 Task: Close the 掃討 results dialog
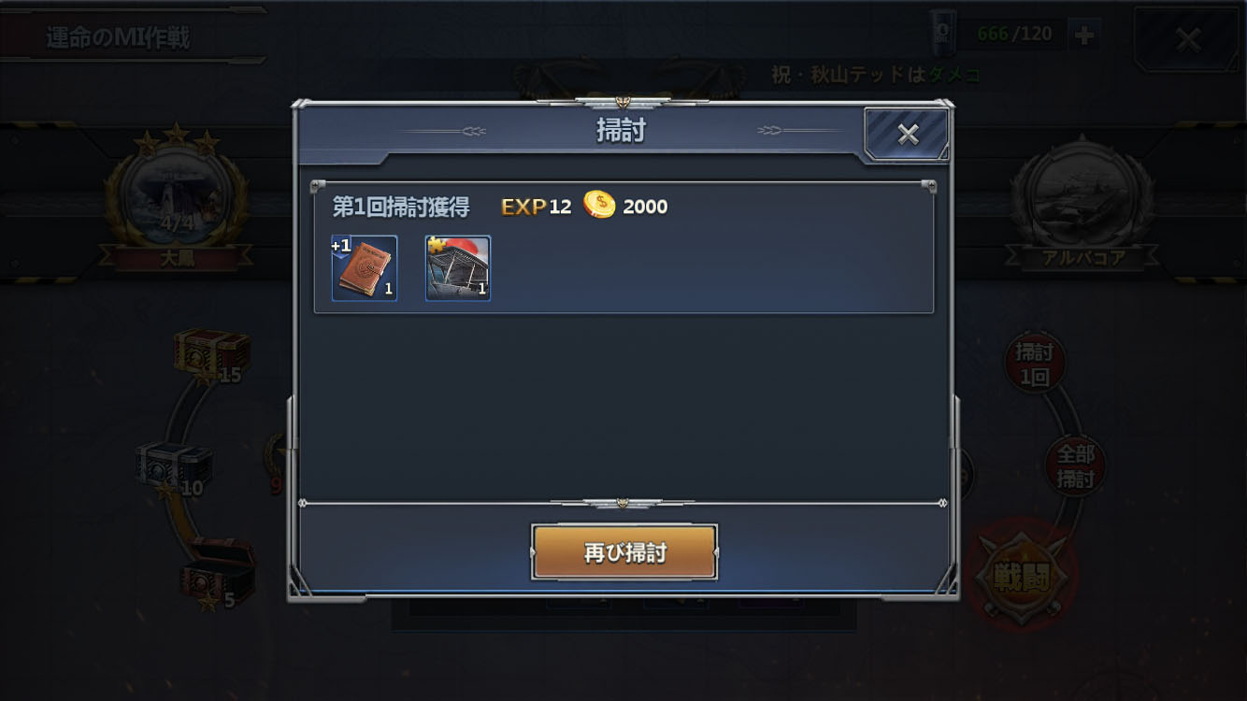coord(907,135)
